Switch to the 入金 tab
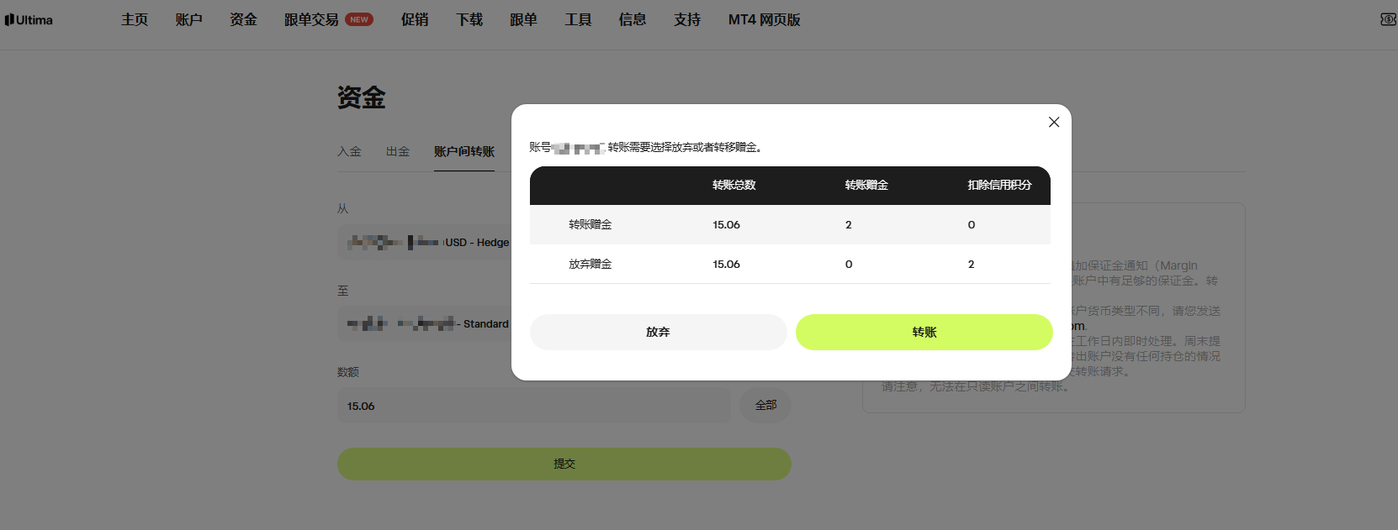 point(349,151)
